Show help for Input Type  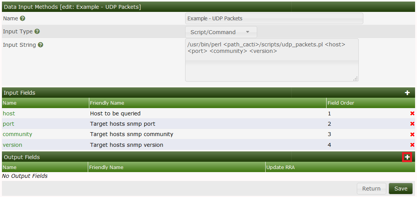(x=37, y=32)
